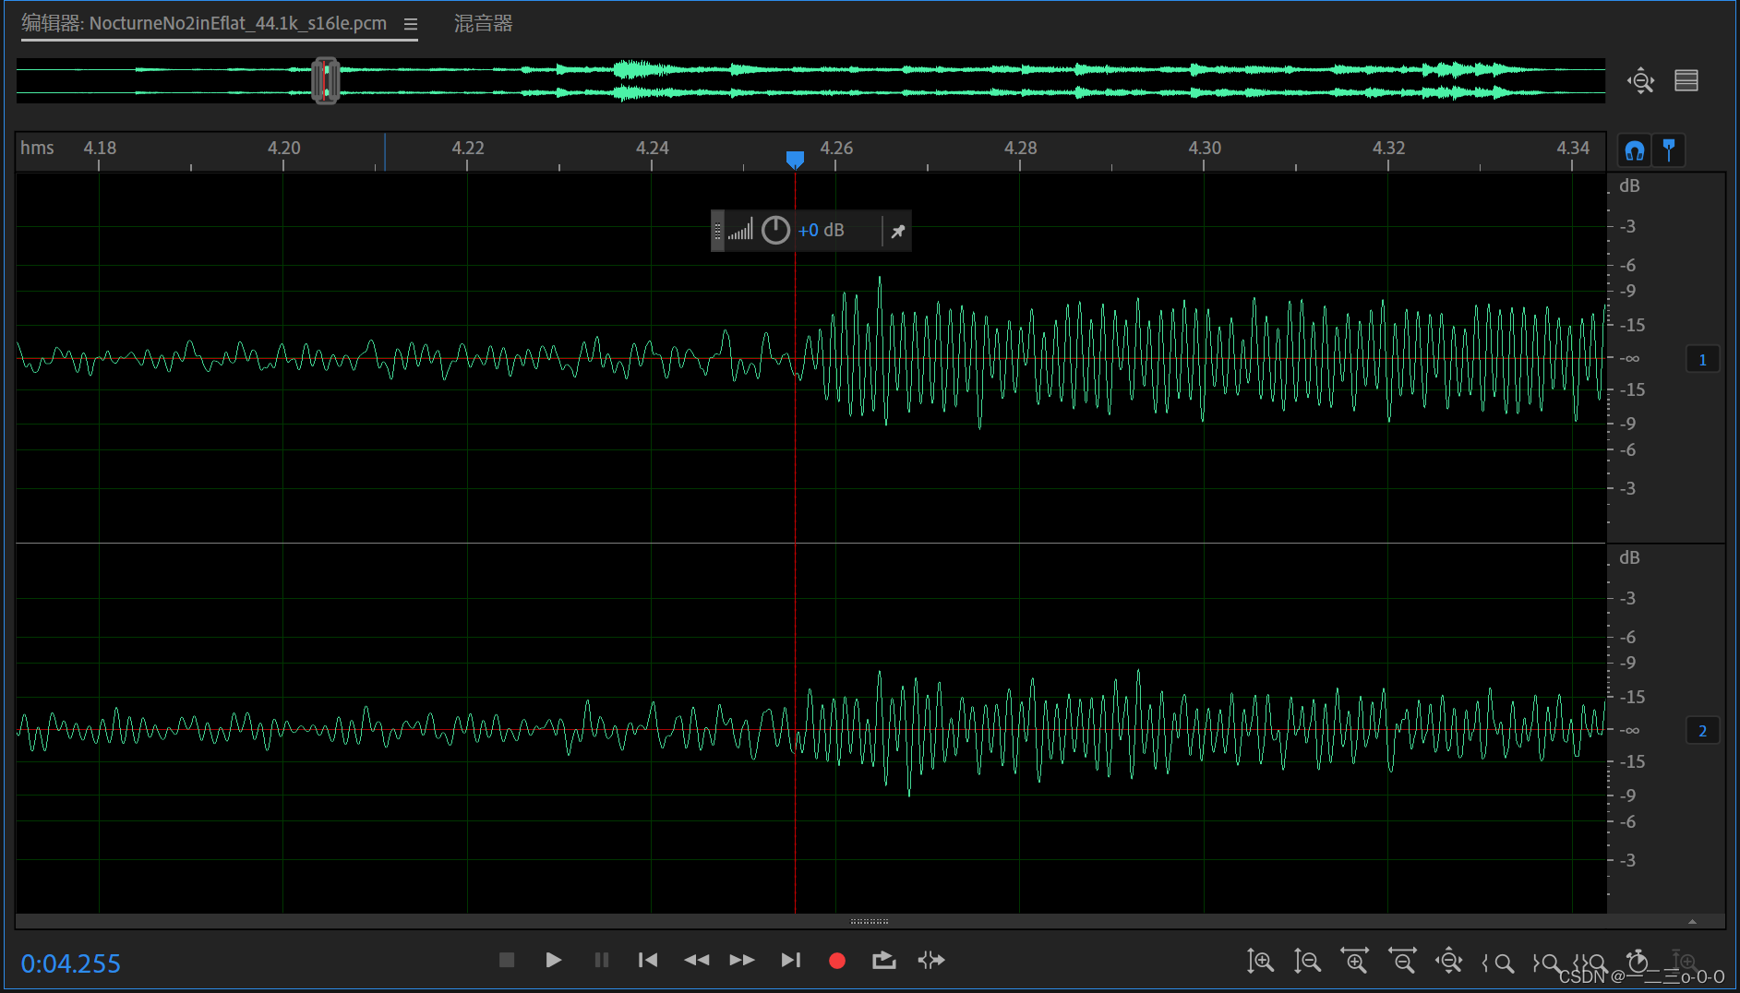The width and height of the screenshot is (1740, 993).
Task: Toggle the blue snapping magnet icon
Action: [x=1635, y=150]
